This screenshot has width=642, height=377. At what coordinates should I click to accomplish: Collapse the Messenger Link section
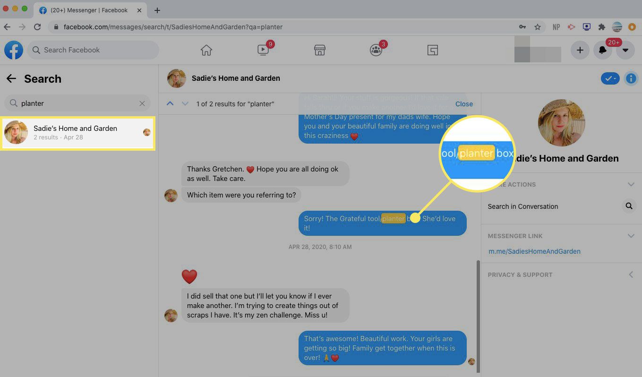(631, 236)
